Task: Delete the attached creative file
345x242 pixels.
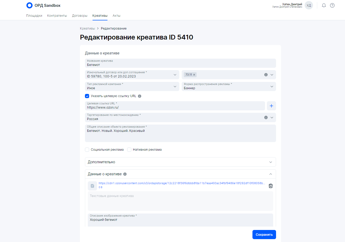Action: pos(271,186)
